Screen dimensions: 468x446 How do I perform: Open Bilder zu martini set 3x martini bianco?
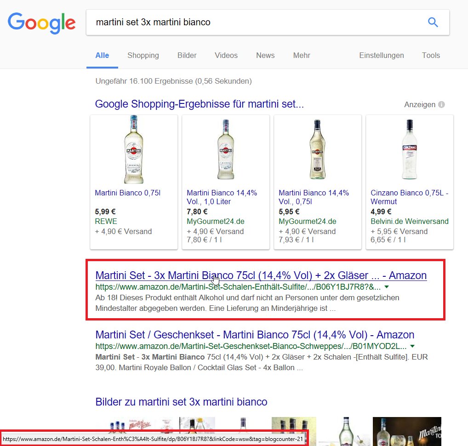pyautogui.click(x=181, y=402)
